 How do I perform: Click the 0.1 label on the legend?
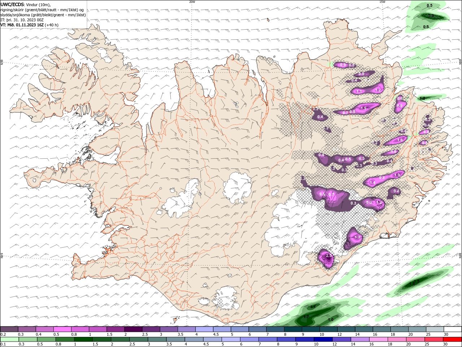(3, 344)
